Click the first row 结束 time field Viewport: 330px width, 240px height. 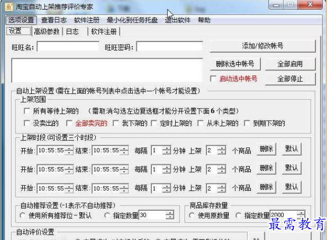[106, 151]
